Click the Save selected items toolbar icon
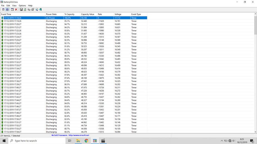Viewport: 257px width, 144px height. click(21, 9)
